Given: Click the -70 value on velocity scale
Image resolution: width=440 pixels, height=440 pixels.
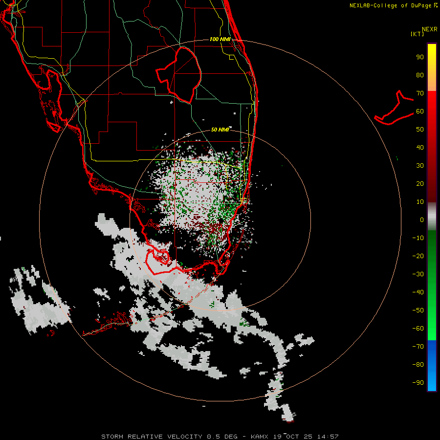Looking at the screenshot, I should point(418,347).
